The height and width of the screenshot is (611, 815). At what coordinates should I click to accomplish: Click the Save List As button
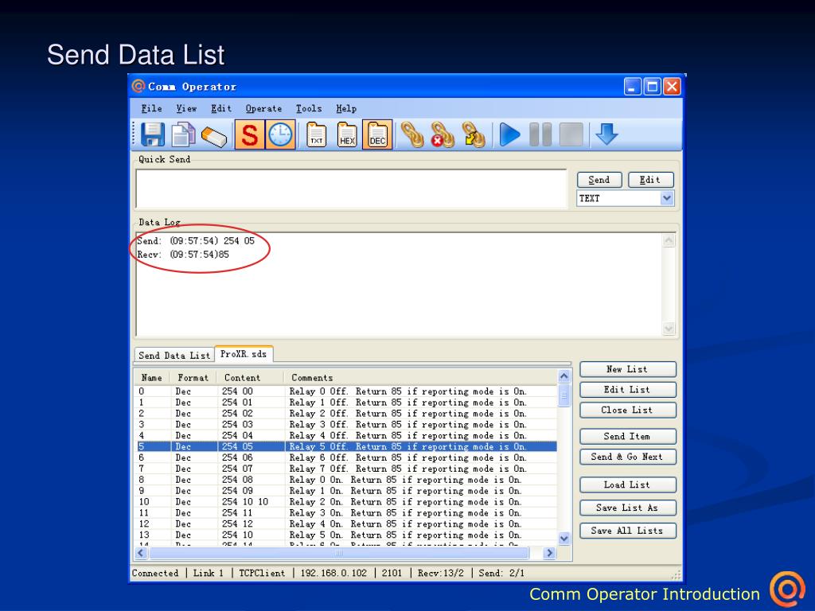628,508
